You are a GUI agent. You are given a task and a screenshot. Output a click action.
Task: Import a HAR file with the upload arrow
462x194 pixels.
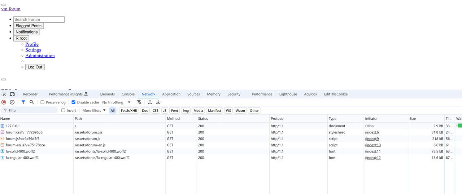(x=150, y=102)
